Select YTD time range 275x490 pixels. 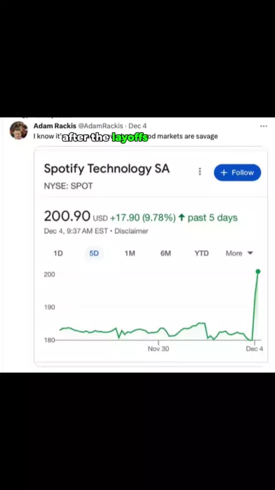click(x=202, y=253)
